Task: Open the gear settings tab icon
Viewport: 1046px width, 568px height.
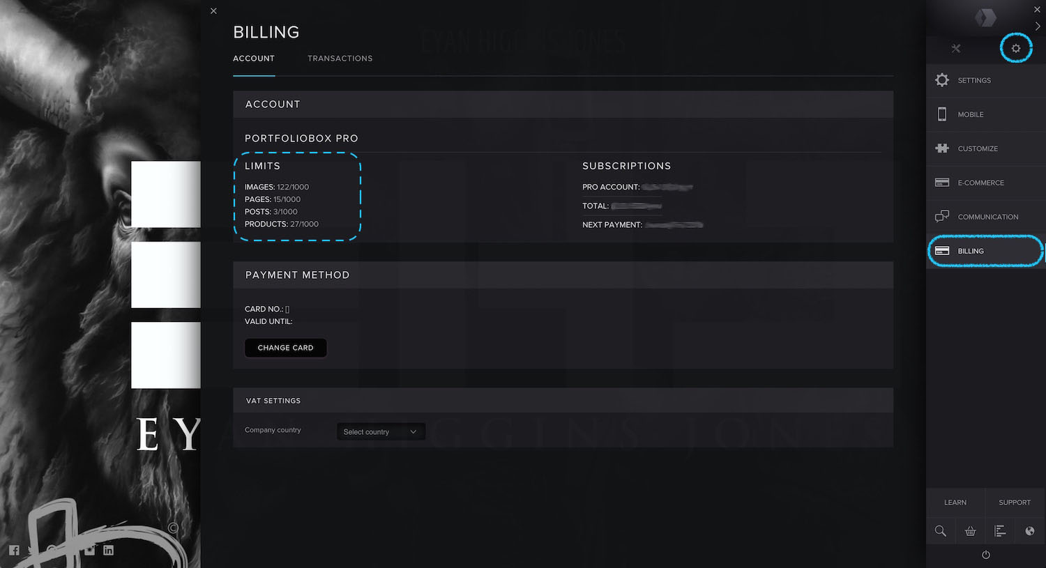Action: click(1015, 49)
